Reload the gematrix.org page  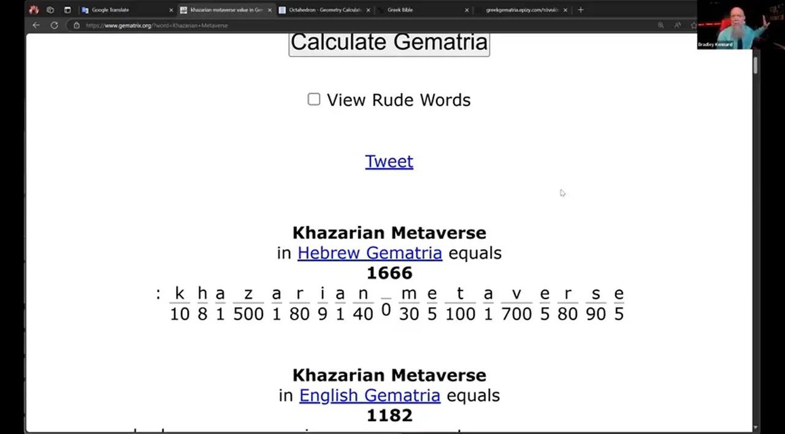pyautogui.click(x=54, y=25)
